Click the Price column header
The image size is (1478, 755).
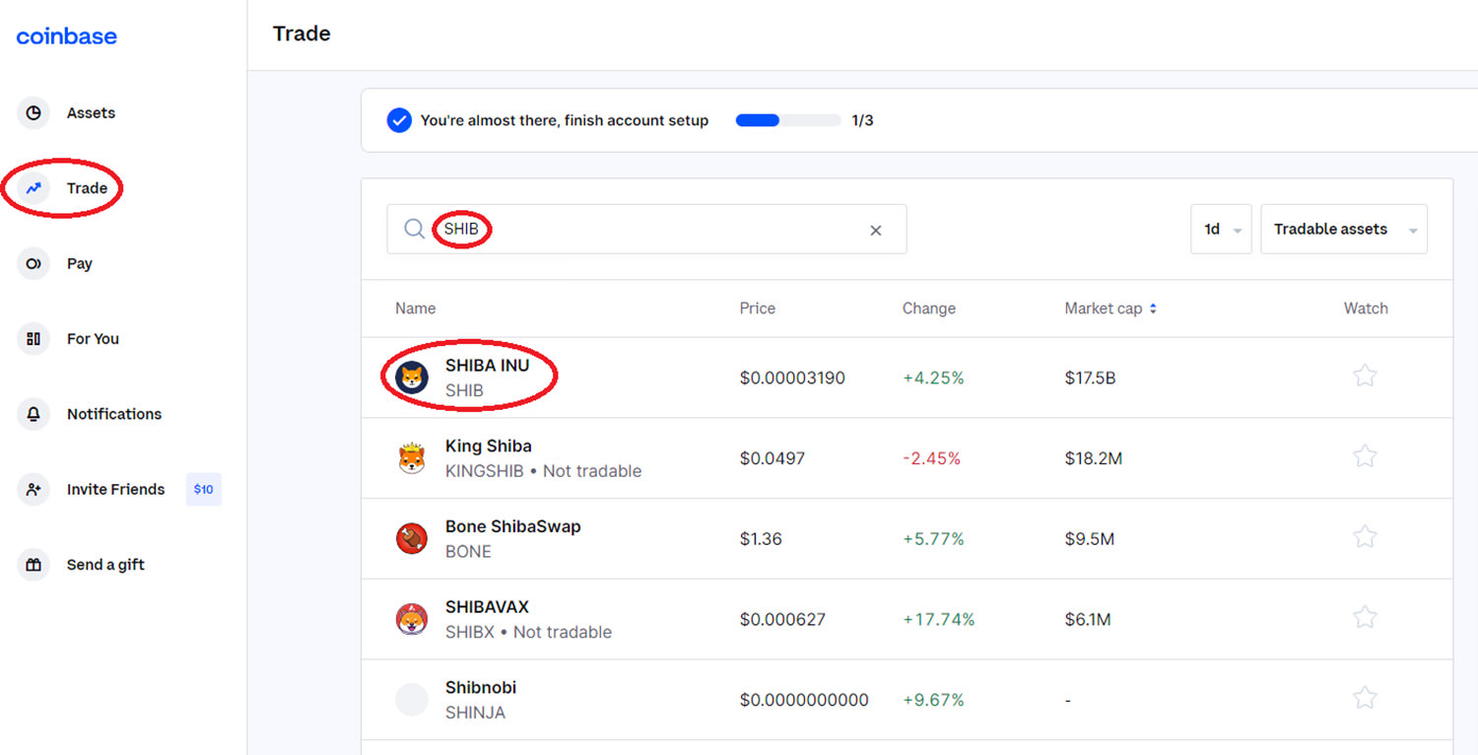coord(758,309)
